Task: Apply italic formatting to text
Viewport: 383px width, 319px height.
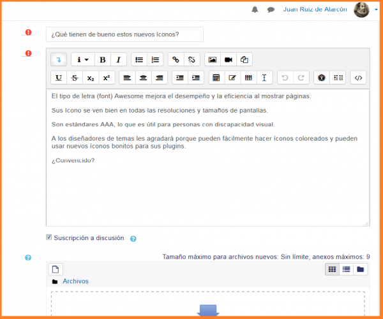Action: point(118,60)
